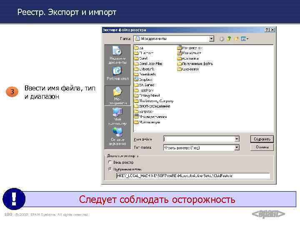Click Отмена button
Image resolution: width=300 pixels, height=225 pixels.
pos(262,147)
